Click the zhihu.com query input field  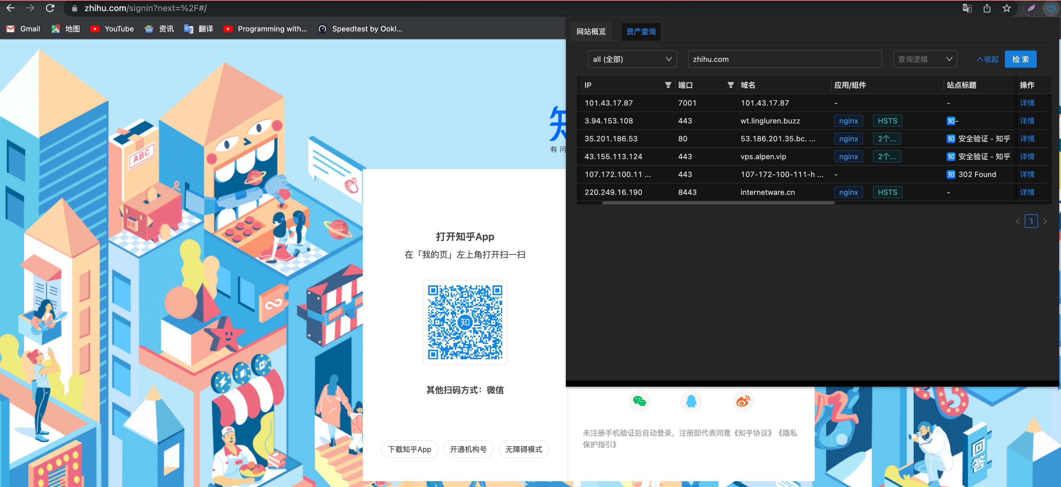[x=784, y=59]
